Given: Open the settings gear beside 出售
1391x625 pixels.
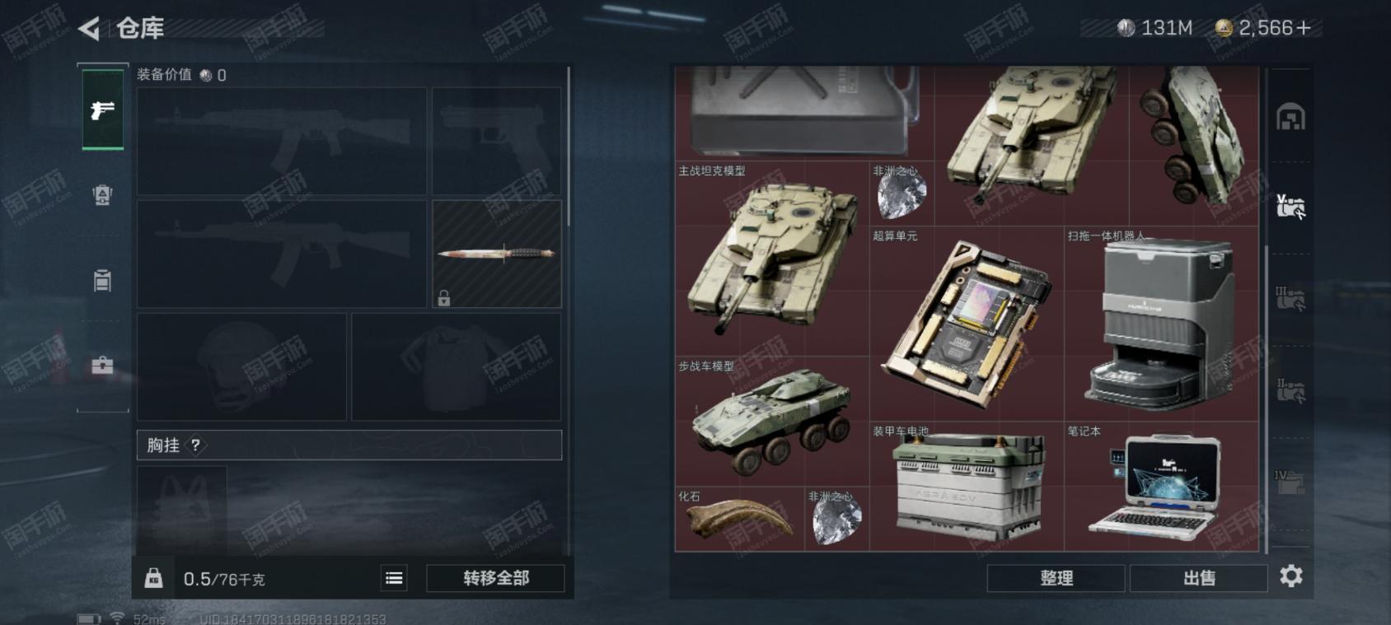Looking at the screenshot, I should [x=1291, y=576].
